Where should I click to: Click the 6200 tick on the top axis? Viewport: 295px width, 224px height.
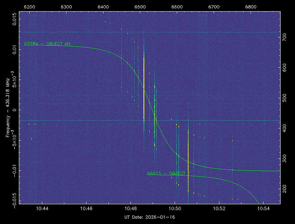coord(30,7)
